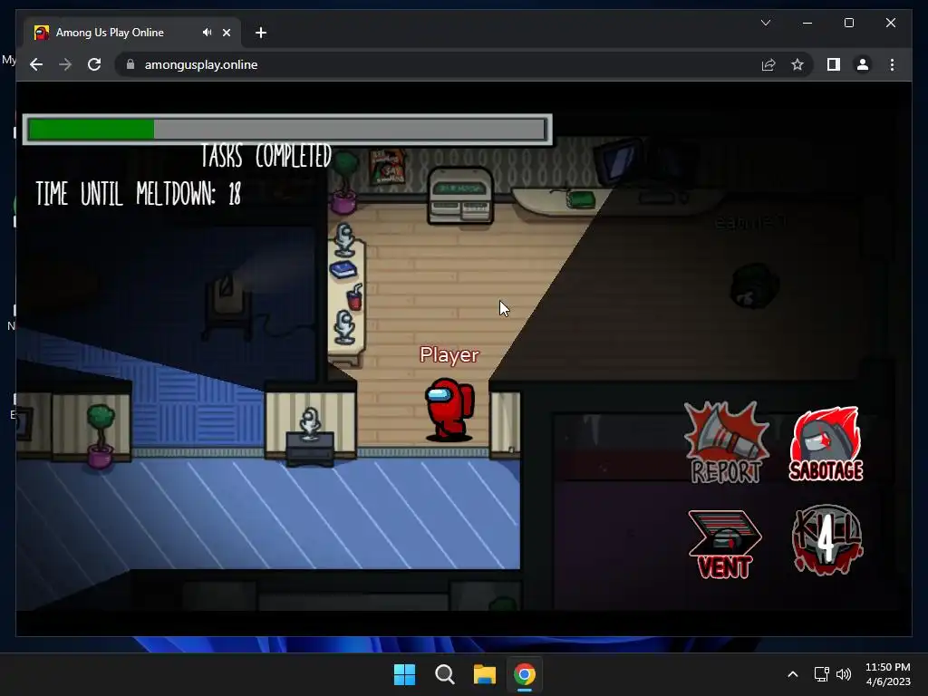This screenshot has width=928, height=696.
Task: Click the Chrome taskbar icon
Action: [x=525, y=674]
